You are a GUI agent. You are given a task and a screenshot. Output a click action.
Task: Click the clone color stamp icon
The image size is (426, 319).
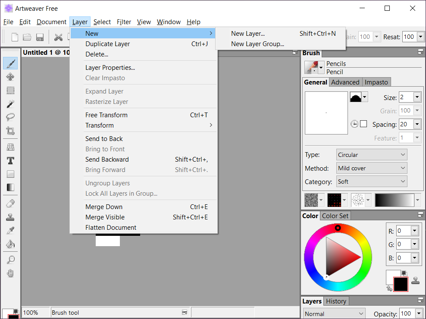tap(415, 280)
